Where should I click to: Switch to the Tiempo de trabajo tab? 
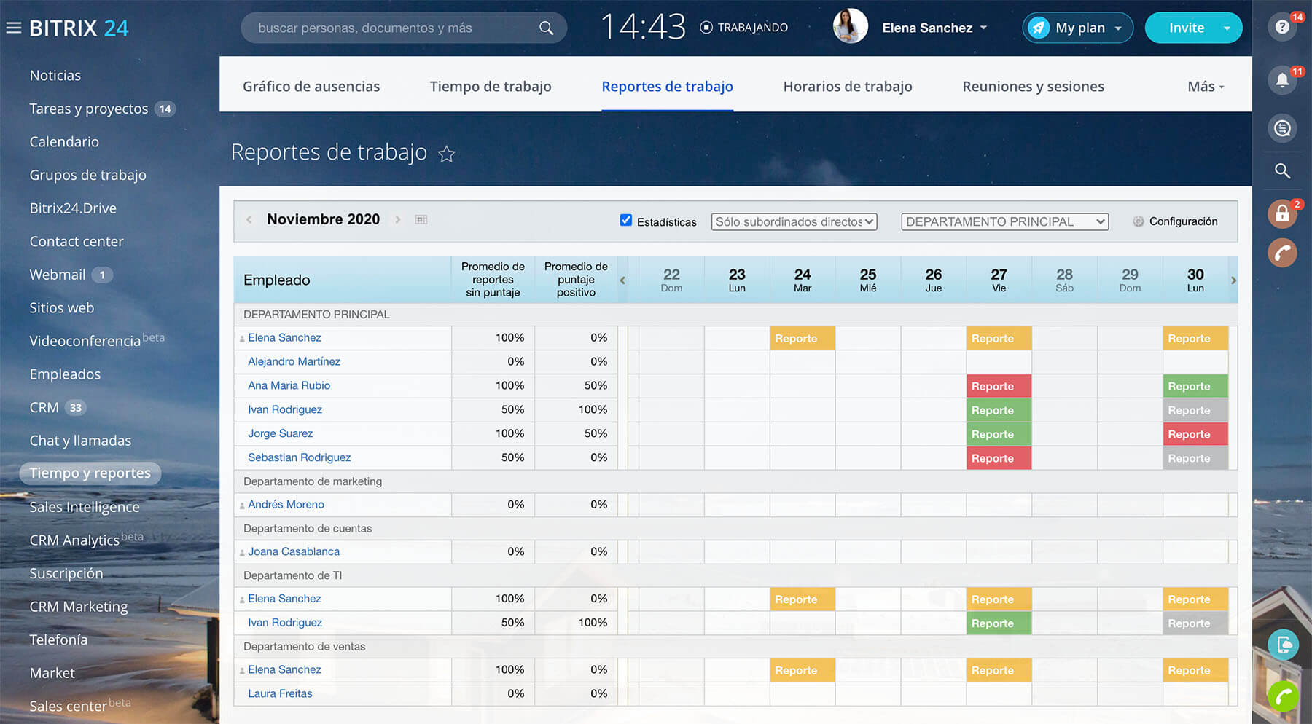491,87
